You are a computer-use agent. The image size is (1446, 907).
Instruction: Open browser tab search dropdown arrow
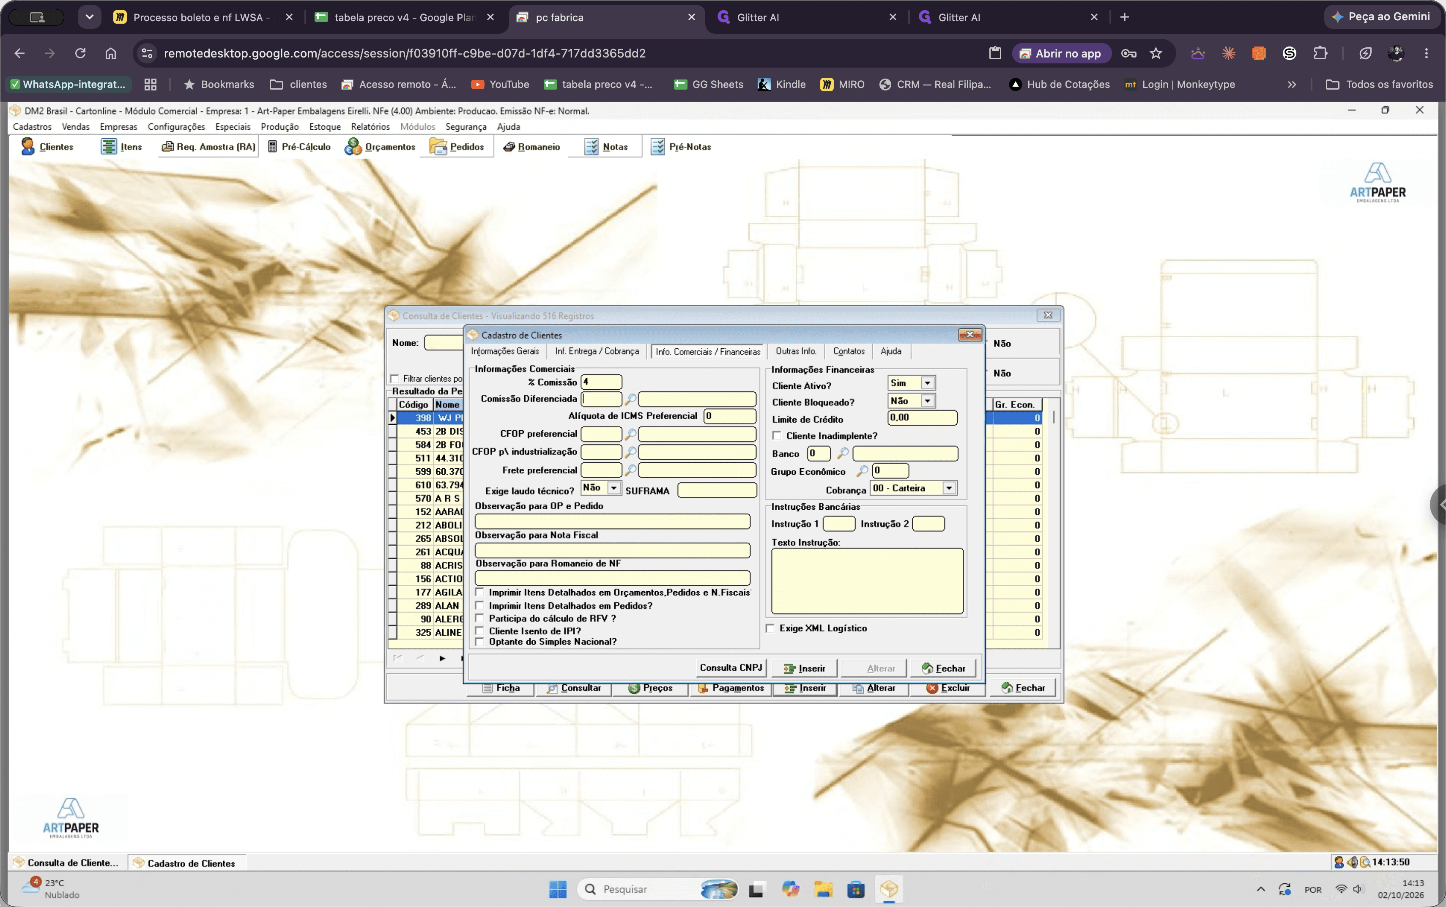89,17
